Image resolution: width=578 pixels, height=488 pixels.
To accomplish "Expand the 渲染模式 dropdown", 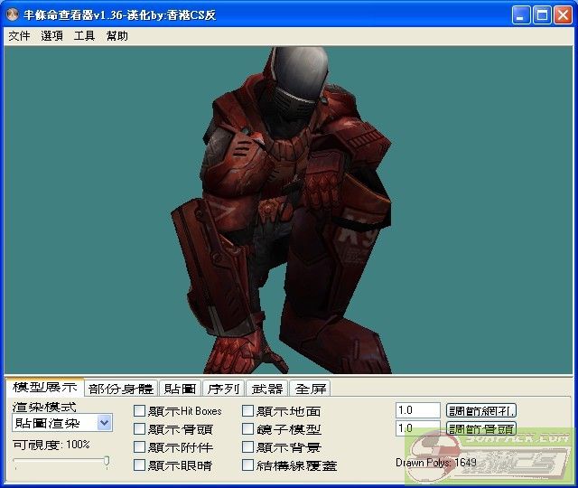I will [105, 423].
